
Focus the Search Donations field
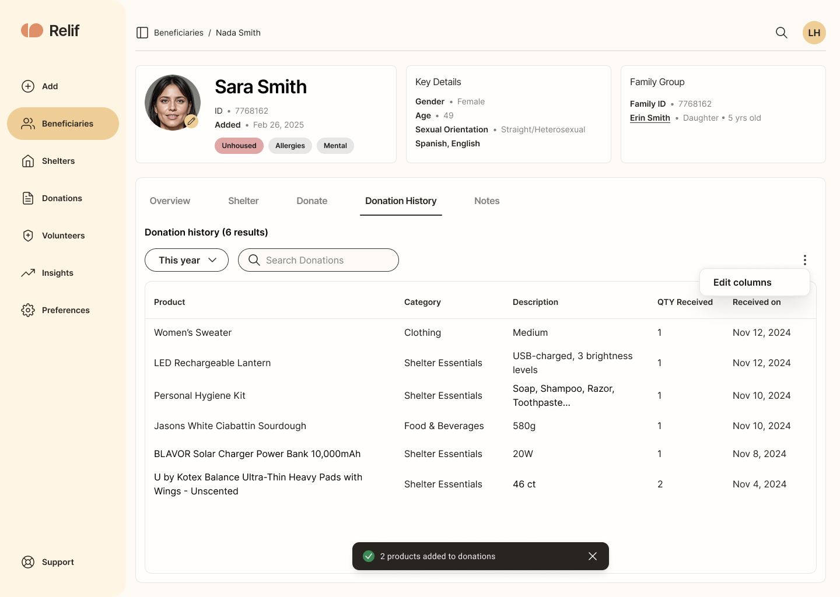(318, 260)
